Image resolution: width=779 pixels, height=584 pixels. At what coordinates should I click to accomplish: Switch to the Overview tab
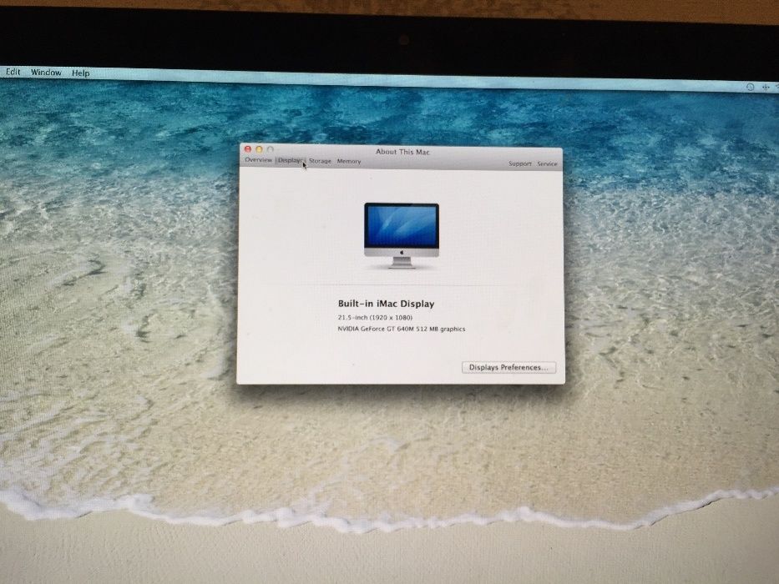[x=258, y=160]
